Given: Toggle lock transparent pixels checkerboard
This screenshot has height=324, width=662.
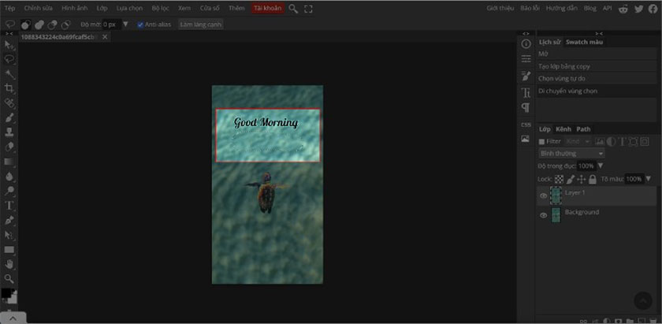Looking at the screenshot, I should pyautogui.click(x=559, y=179).
